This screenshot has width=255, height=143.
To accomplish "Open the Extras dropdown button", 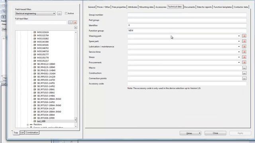I will coord(190,133).
